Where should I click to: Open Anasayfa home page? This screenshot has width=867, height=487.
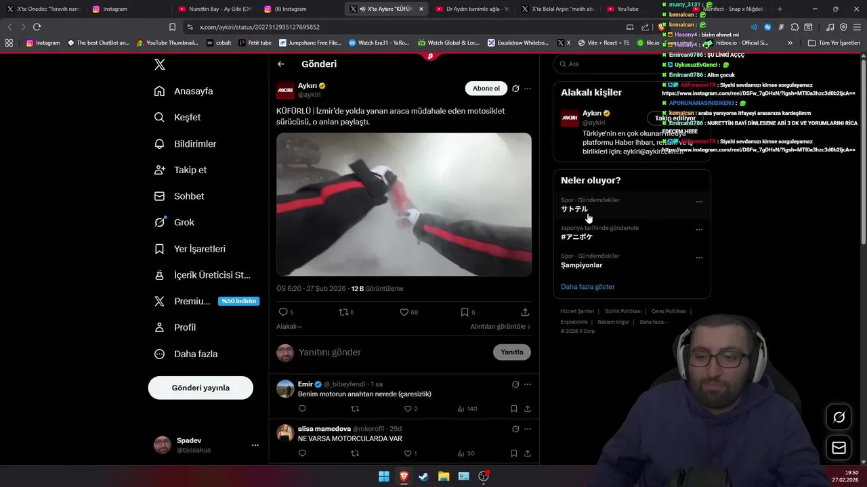[184, 91]
